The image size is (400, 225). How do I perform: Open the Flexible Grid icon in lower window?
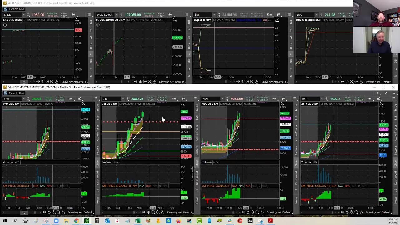pyautogui.click(x=5, y=93)
